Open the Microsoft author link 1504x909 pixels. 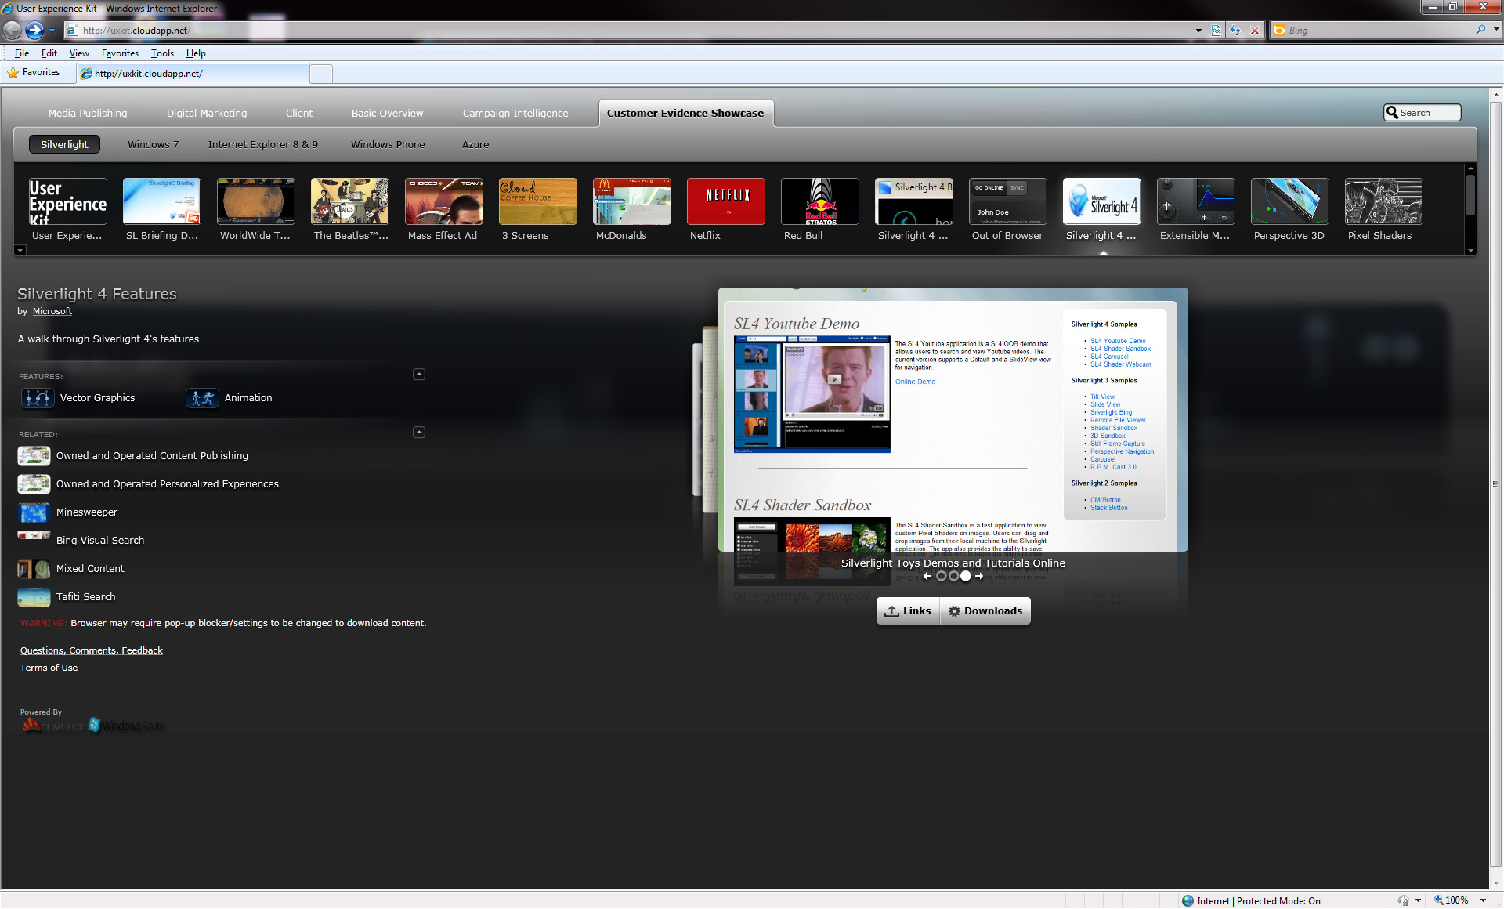click(52, 311)
